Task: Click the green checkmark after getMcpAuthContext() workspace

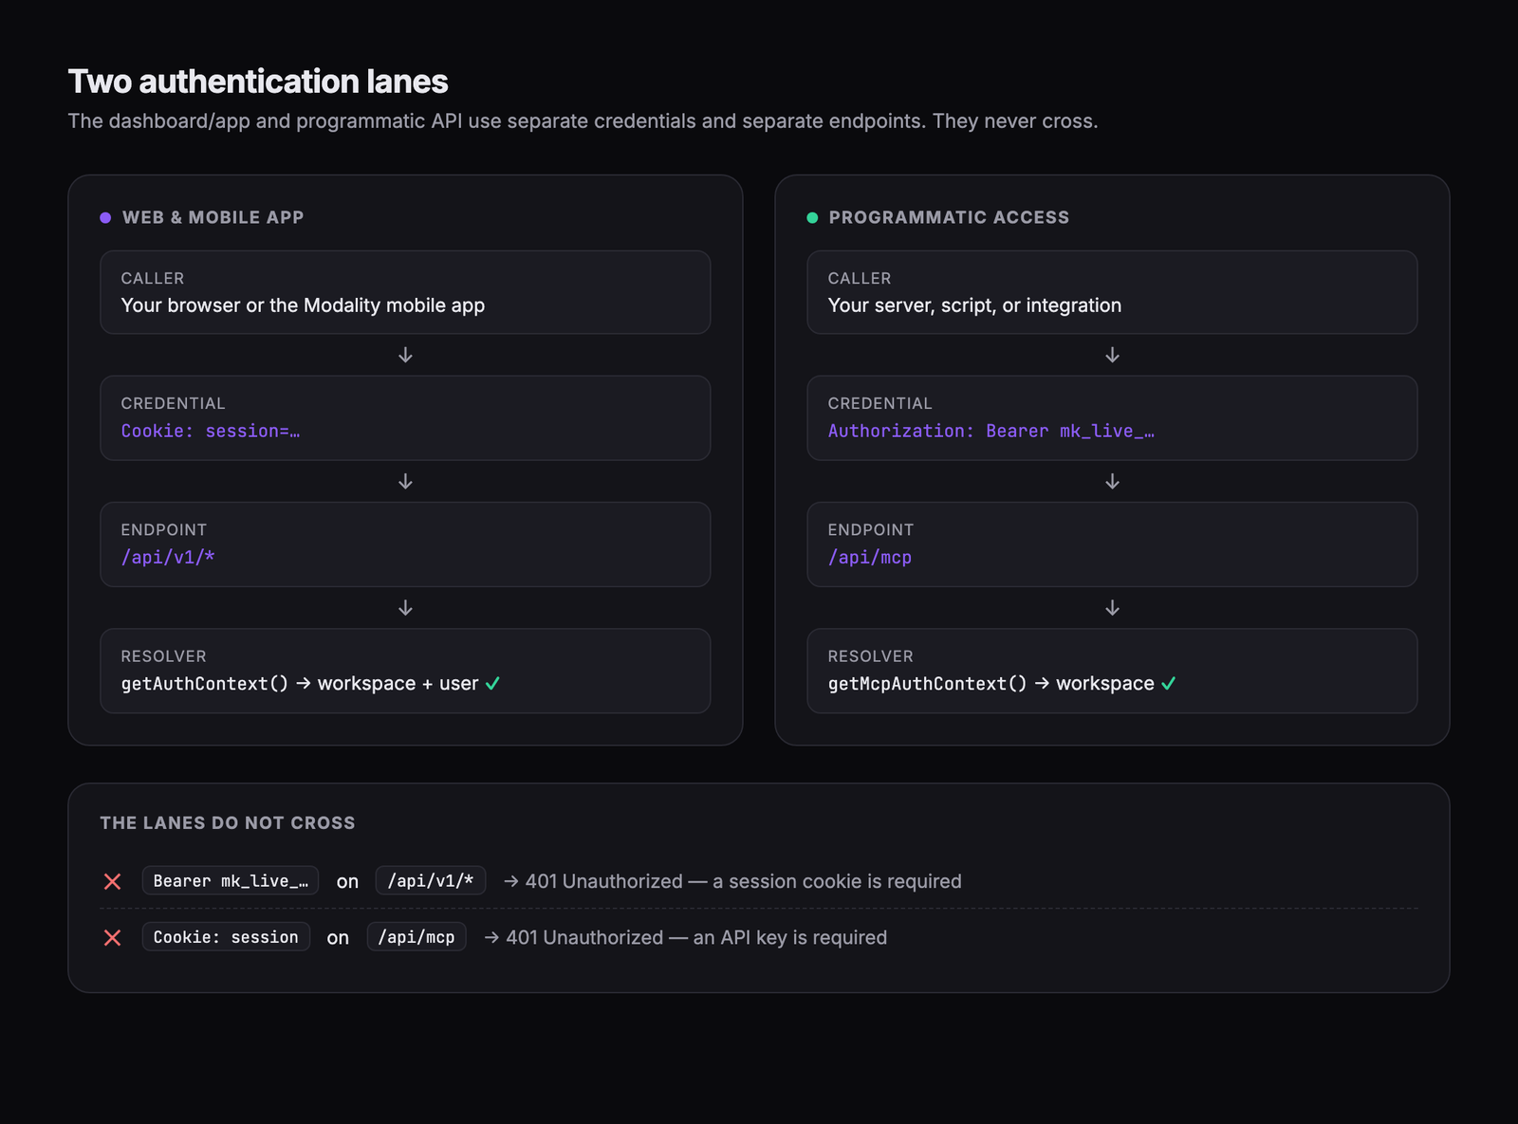Action: tap(1168, 683)
